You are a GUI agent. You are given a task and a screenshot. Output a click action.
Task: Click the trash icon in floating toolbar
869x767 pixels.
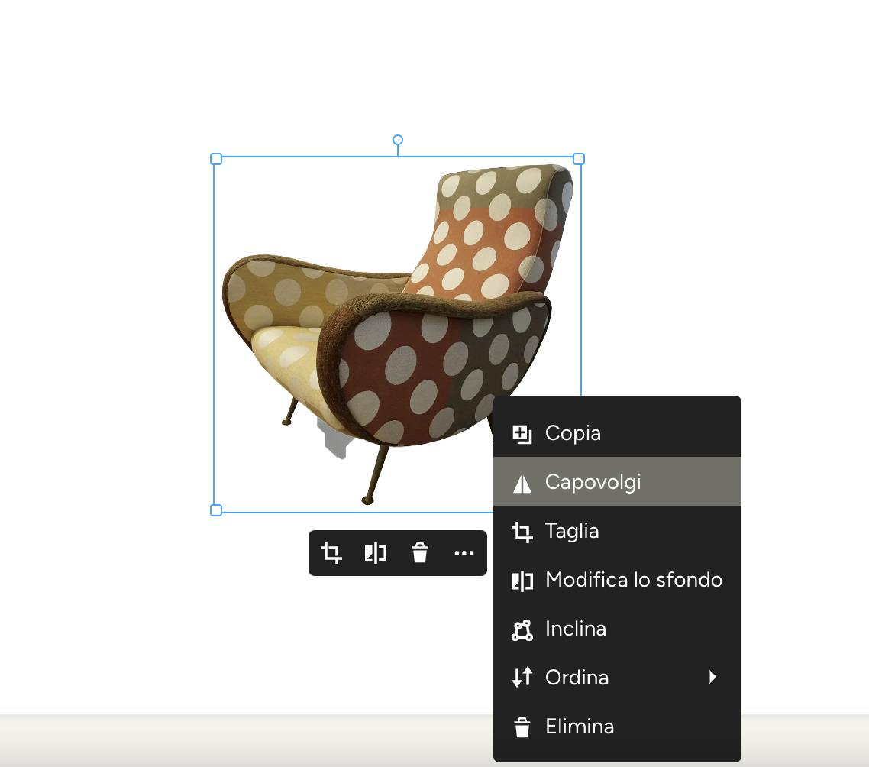click(420, 553)
